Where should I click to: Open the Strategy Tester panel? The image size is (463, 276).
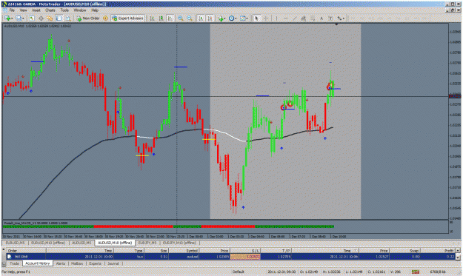pos(68,18)
